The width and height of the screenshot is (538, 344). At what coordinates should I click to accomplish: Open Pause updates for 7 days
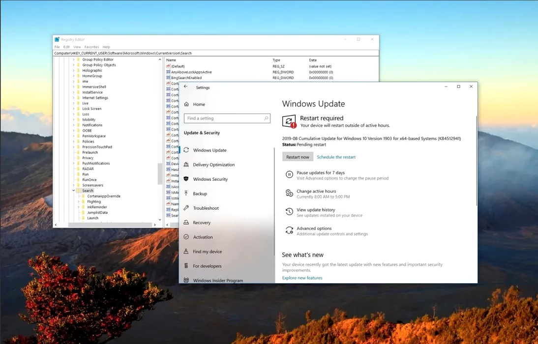click(x=321, y=172)
